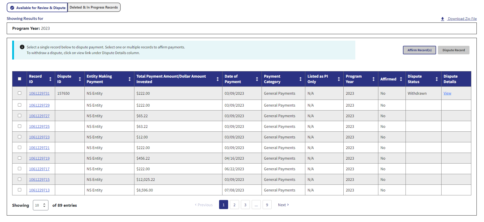Go to page 2 of results
Viewport: 484px width, 222px height.
(234, 205)
